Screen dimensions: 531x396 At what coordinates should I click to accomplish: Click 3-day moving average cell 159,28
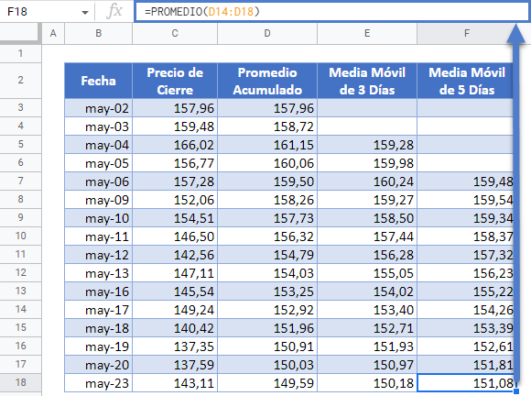(x=367, y=145)
